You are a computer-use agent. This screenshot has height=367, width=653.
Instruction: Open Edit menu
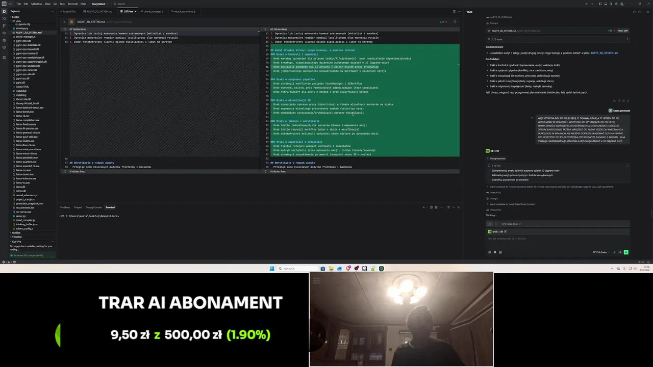pyautogui.click(x=26, y=4)
